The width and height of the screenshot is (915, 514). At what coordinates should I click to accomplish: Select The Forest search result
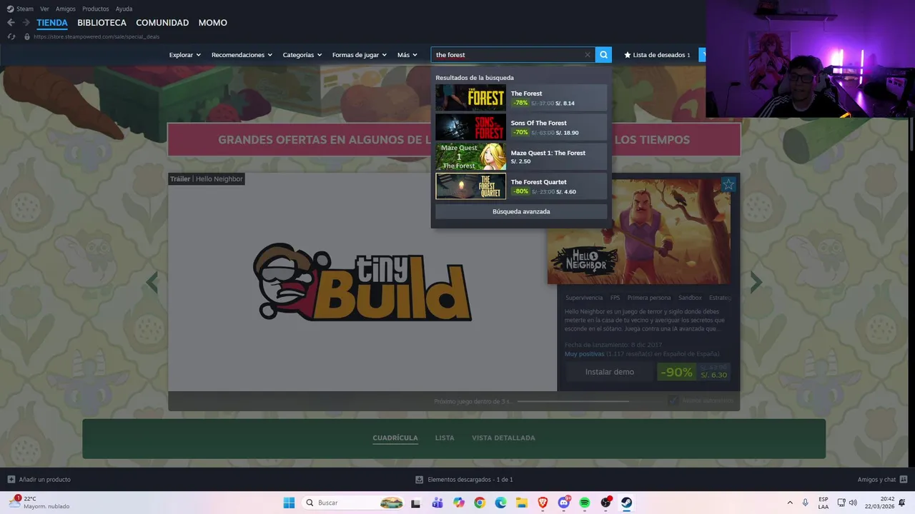[x=521, y=98]
